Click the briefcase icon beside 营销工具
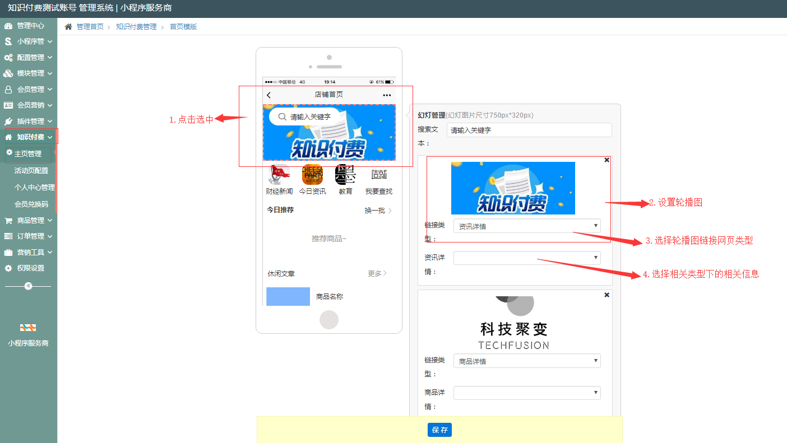This screenshot has width=787, height=443. [x=8, y=253]
